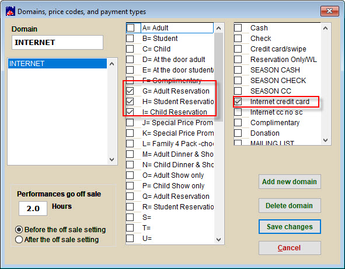Click the Add new domain button
Viewport: 345px width, 269px height.
(290, 182)
